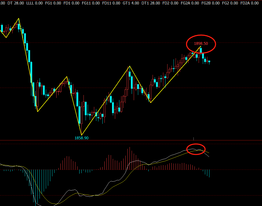The height and width of the screenshot is (206, 262).
Task: Click the FD2 0.00 indicator label
Action: [170, 3]
